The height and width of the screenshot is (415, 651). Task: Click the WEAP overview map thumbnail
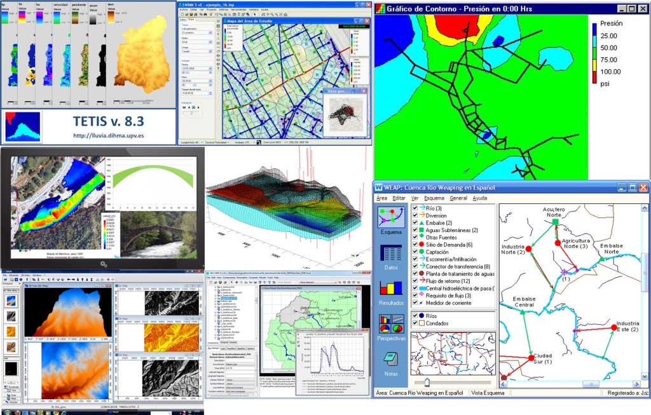click(x=453, y=351)
